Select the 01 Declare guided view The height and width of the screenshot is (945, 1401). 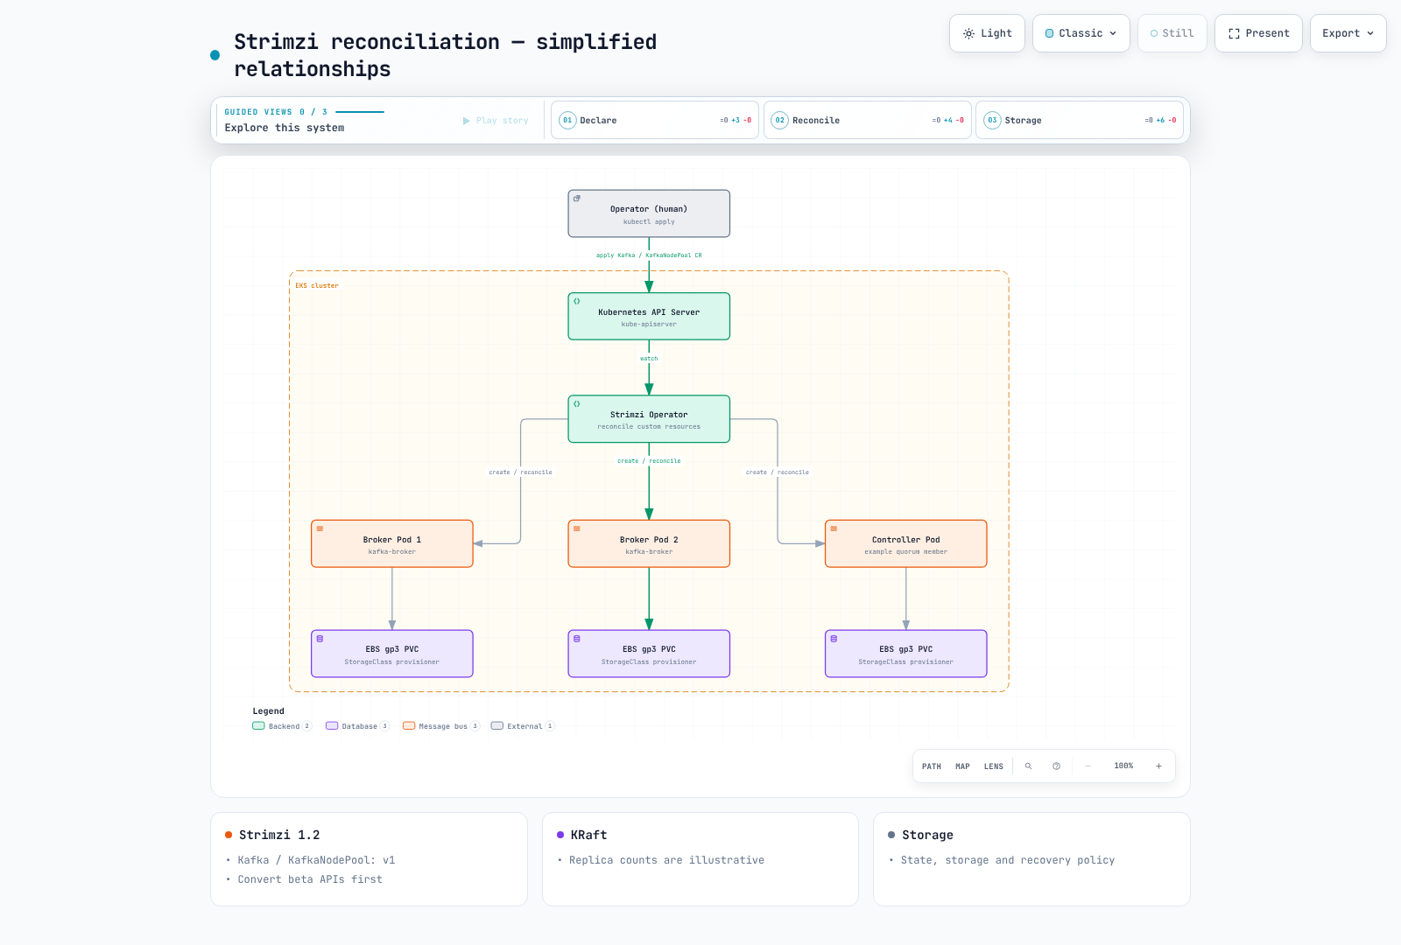click(655, 120)
